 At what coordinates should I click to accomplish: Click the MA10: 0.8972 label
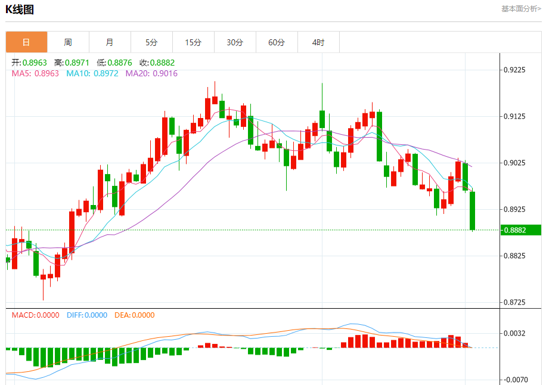click(x=92, y=73)
